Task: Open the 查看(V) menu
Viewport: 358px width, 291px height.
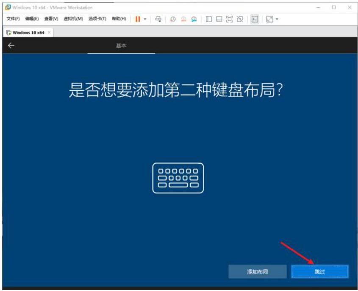Action: [51, 19]
